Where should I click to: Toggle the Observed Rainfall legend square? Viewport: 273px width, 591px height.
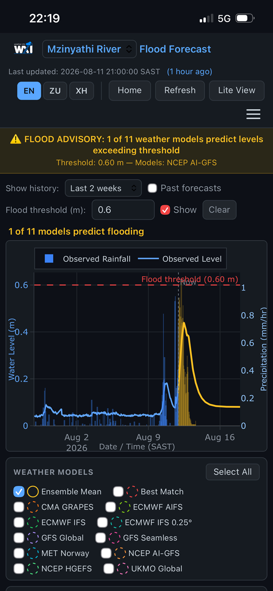pyautogui.click(x=49, y=259)
